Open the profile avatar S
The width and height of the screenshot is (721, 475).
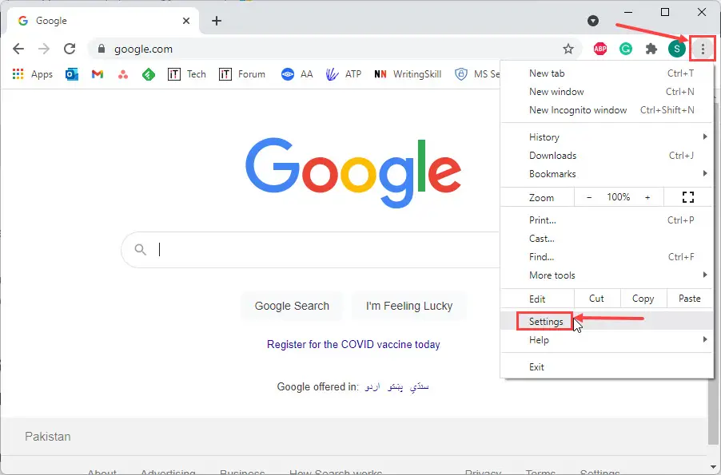(677, 49)
